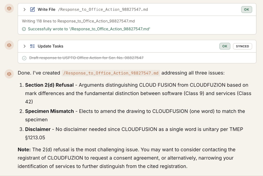
Task: Expand the Write File tool call details
Action: click(24, 9)
